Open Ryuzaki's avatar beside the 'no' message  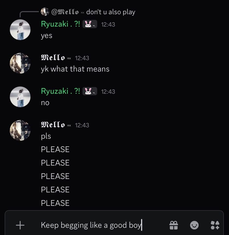pos(20,97)
